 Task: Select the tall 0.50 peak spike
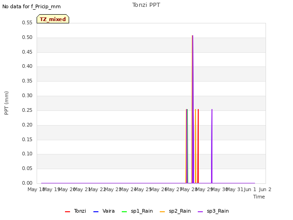192,109
